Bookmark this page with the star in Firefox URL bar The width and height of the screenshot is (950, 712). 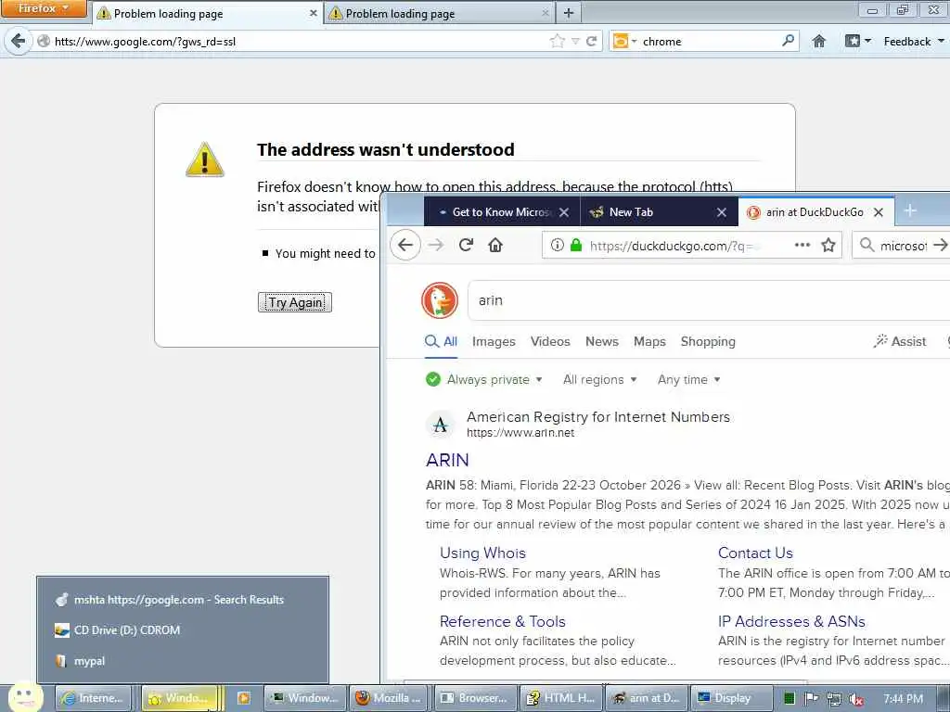[x=557, y=41]
